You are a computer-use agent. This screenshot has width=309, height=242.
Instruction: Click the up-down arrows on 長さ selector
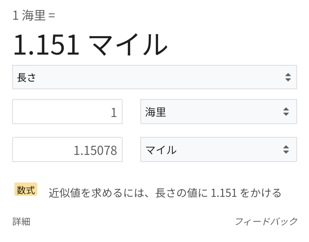point(288,77)
